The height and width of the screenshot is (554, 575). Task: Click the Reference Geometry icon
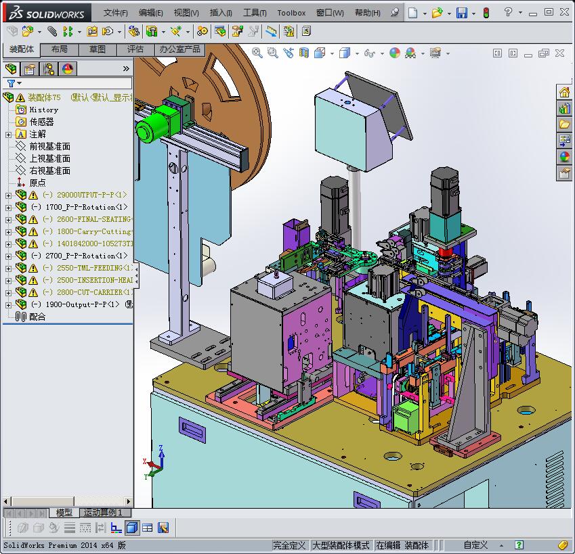pos(175,32)
